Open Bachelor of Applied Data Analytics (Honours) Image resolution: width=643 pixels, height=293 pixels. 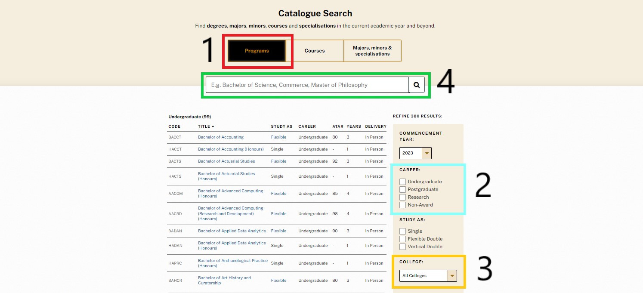click(232, 246)
